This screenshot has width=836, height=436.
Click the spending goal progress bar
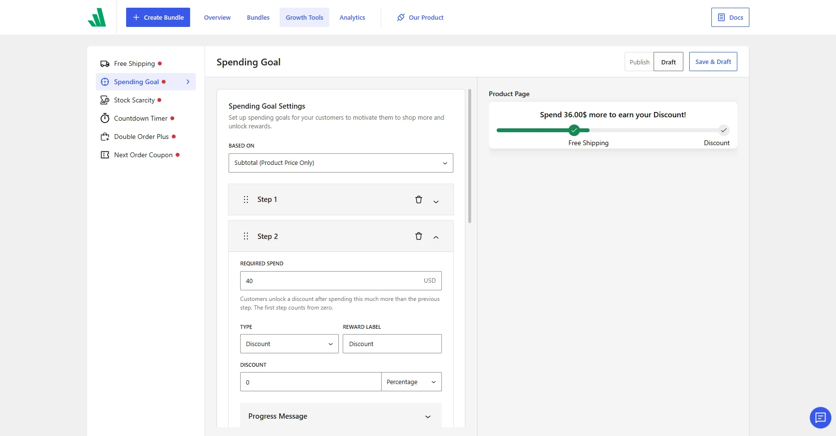click(613, 130)
